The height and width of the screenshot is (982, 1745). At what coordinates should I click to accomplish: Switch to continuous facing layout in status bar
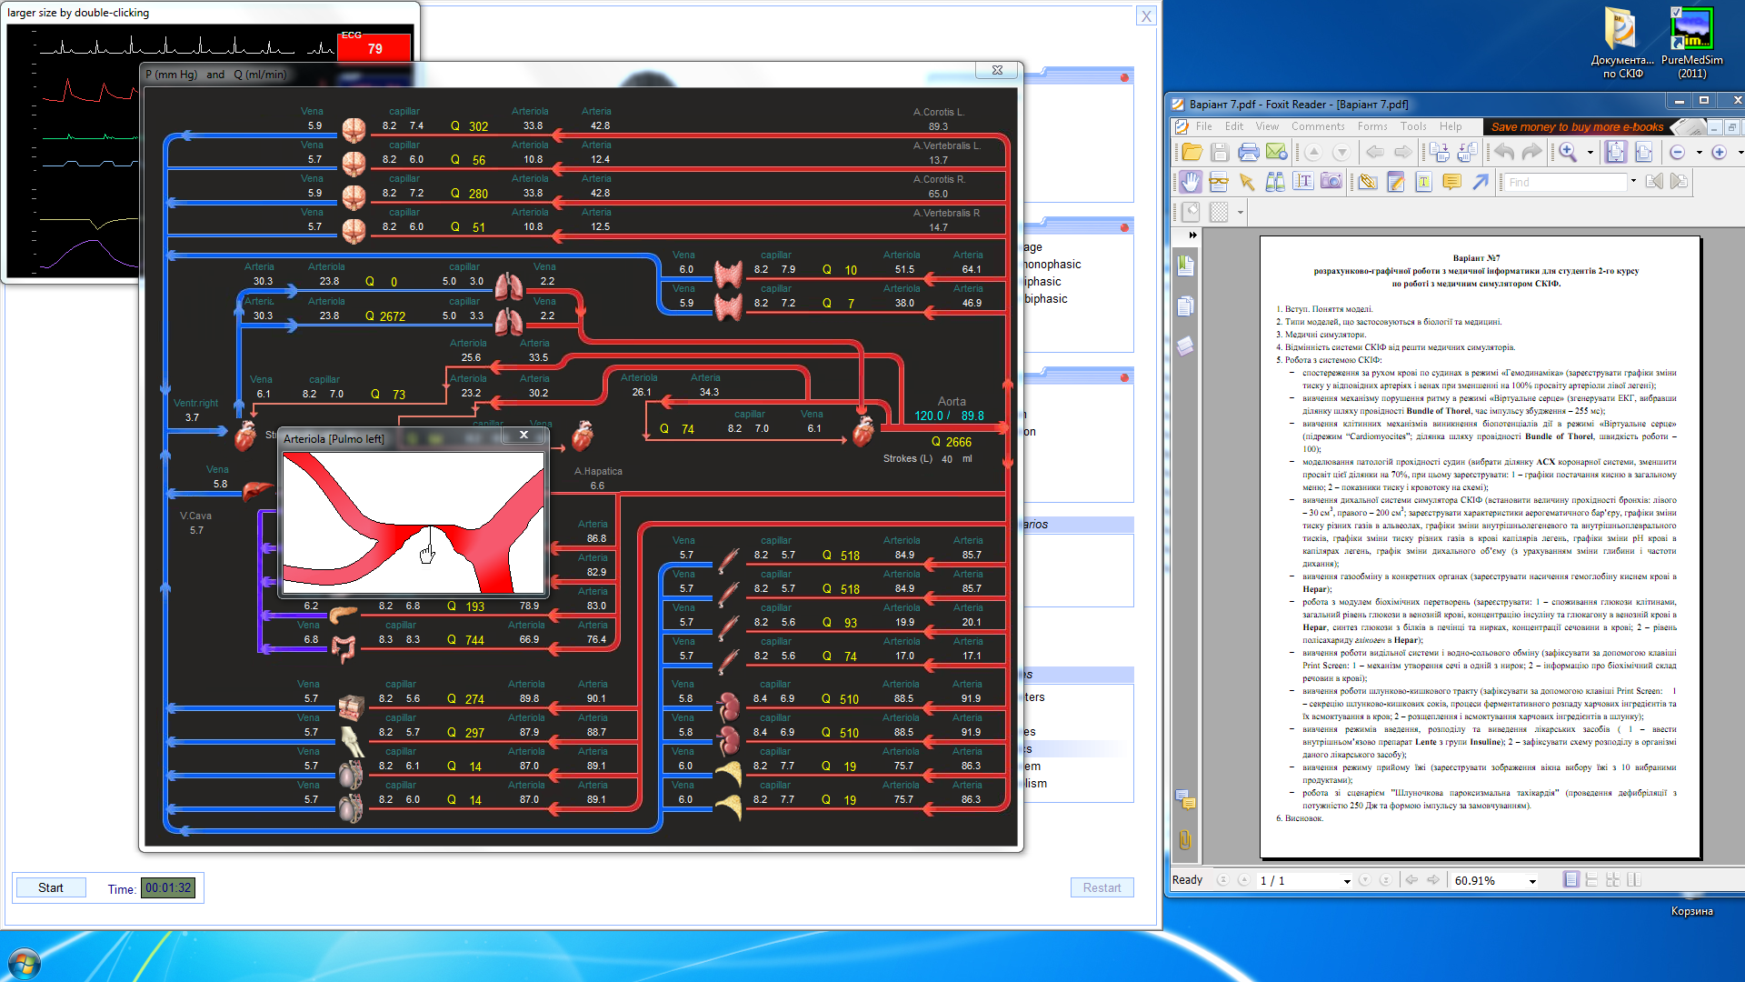[x=1613, y=879]
